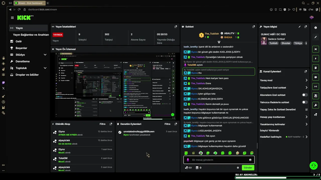Expand the Stüdyo sidebar section
This screenshot has width=321, height=180.
45,55
